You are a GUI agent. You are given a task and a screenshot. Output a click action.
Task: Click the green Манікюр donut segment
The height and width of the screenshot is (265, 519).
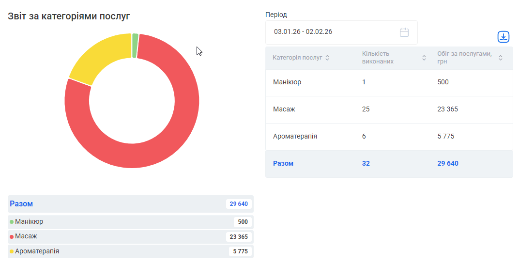(x=135, y=46)
